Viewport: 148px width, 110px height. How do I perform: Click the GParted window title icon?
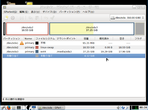pos(5,7)
